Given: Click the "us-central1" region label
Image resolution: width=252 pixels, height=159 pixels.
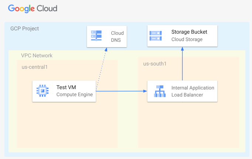Looking at the screenshot, I should pos(34,67).
